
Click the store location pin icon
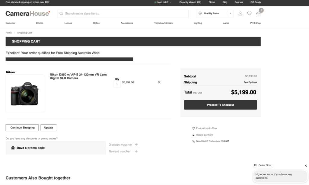(200, 13)
